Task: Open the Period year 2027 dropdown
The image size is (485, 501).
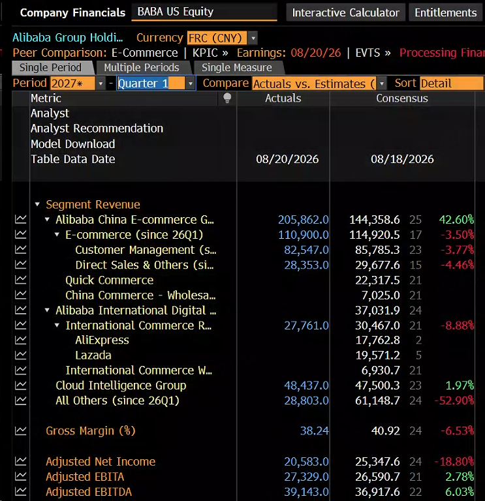Action: tap(101, 83)
